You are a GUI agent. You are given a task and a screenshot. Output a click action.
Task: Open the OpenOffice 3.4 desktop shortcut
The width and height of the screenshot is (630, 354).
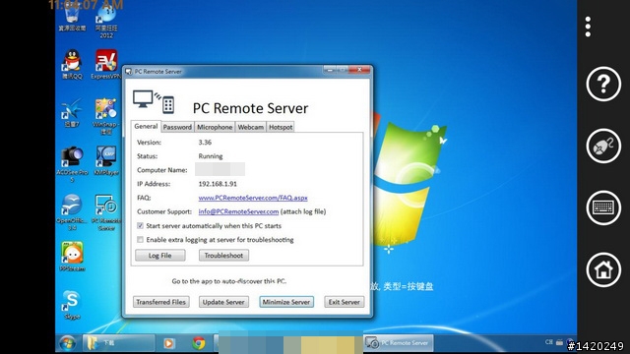point(72,212)
